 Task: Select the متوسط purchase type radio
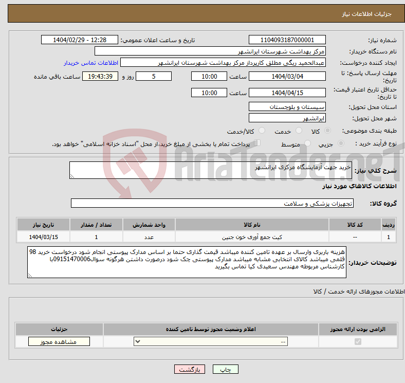tap(307, 143)
